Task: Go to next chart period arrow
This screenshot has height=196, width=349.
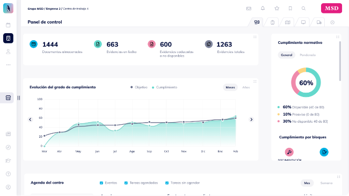Action: [x=251, y=119]
